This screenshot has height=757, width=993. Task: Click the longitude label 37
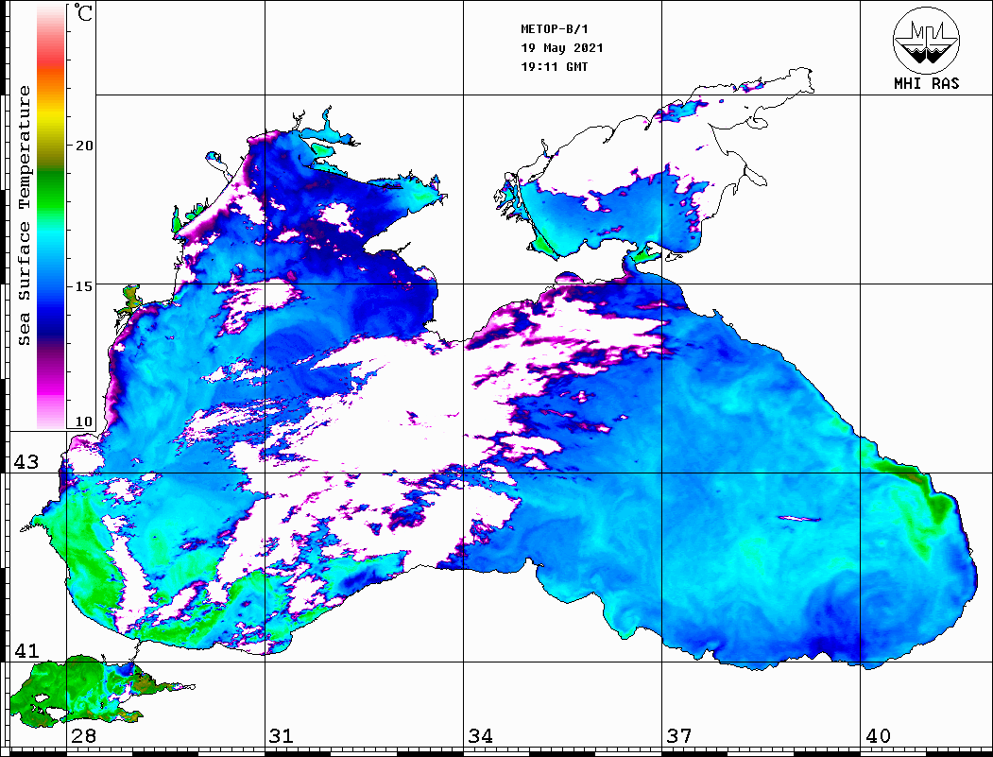(x=678, y=736)
